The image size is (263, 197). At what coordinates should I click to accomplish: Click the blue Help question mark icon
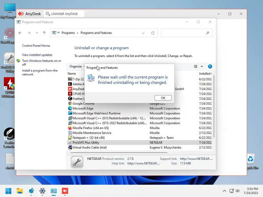[210, 66]
